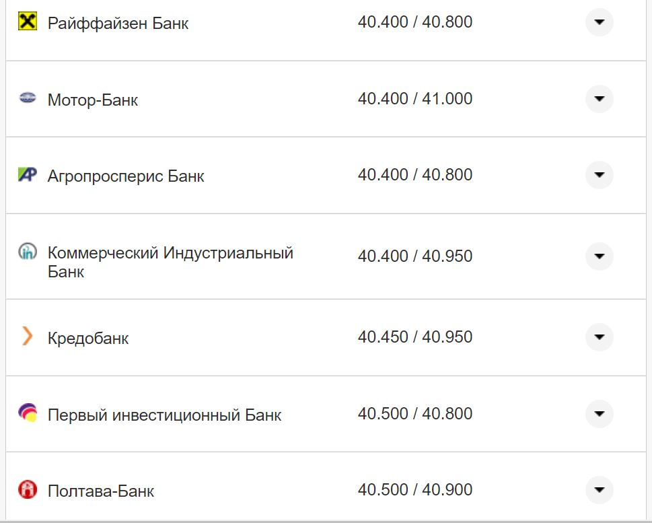Viewport: 652px width, 523px height.
Task: Click the Коммерческий Индустриальный Банк logo
Action: [26, 252]
